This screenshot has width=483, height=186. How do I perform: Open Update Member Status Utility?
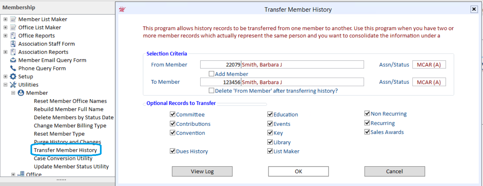[x=71, y=166]
